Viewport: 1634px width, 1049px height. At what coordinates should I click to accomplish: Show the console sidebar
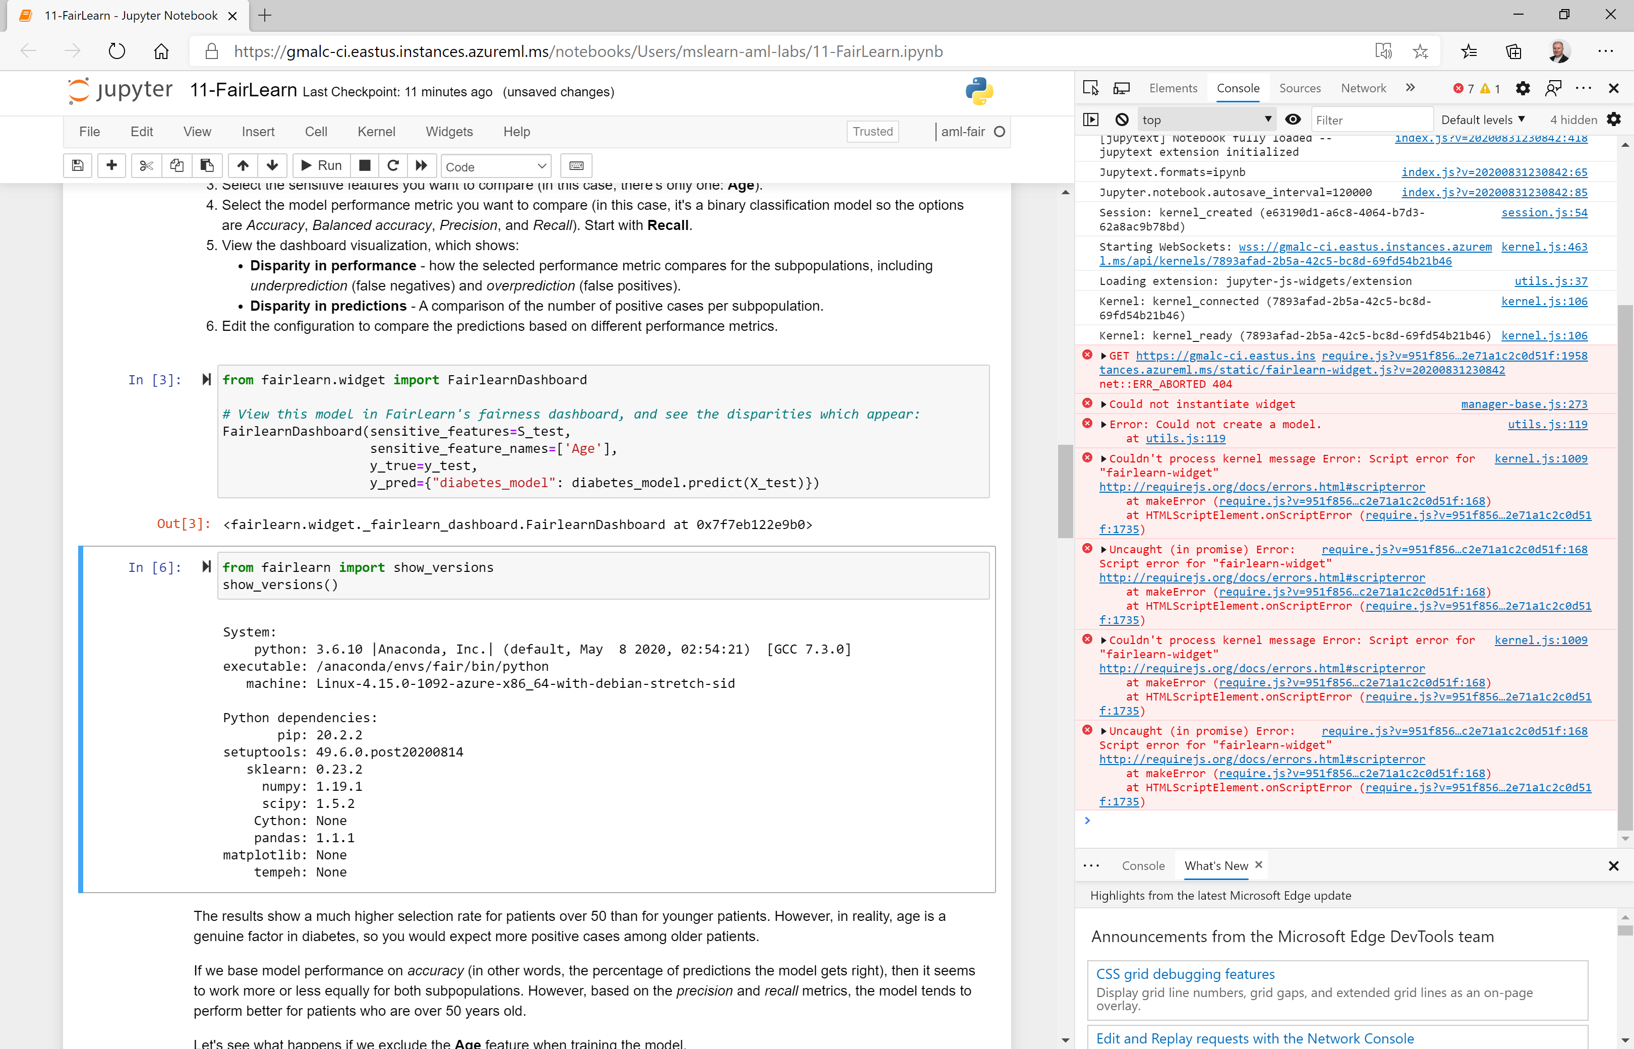[x=1090, y=119]
